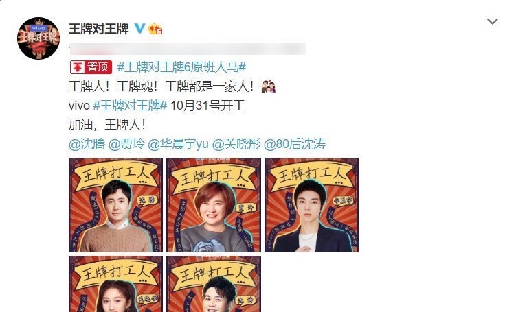View the 沈涛 poster thumbnail
Viewport: 505px width, 312px height.
click(x=214, y=284)
